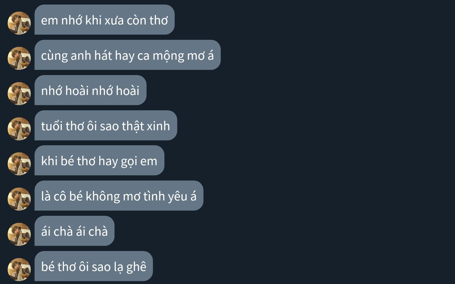Click the word "xinh" in the fourth message
The image size is (455, 284).
[x=158, y=126]
